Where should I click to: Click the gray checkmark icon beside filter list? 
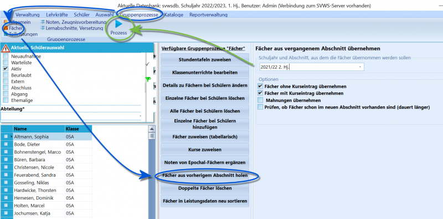pos(147,64)
